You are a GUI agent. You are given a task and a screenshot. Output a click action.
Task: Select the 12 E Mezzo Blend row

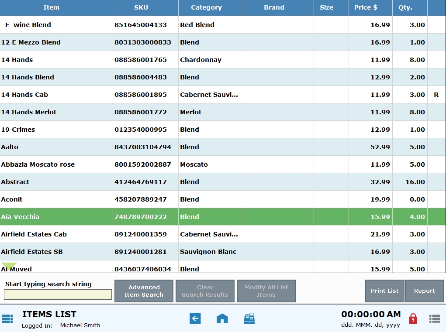point(223,42)
